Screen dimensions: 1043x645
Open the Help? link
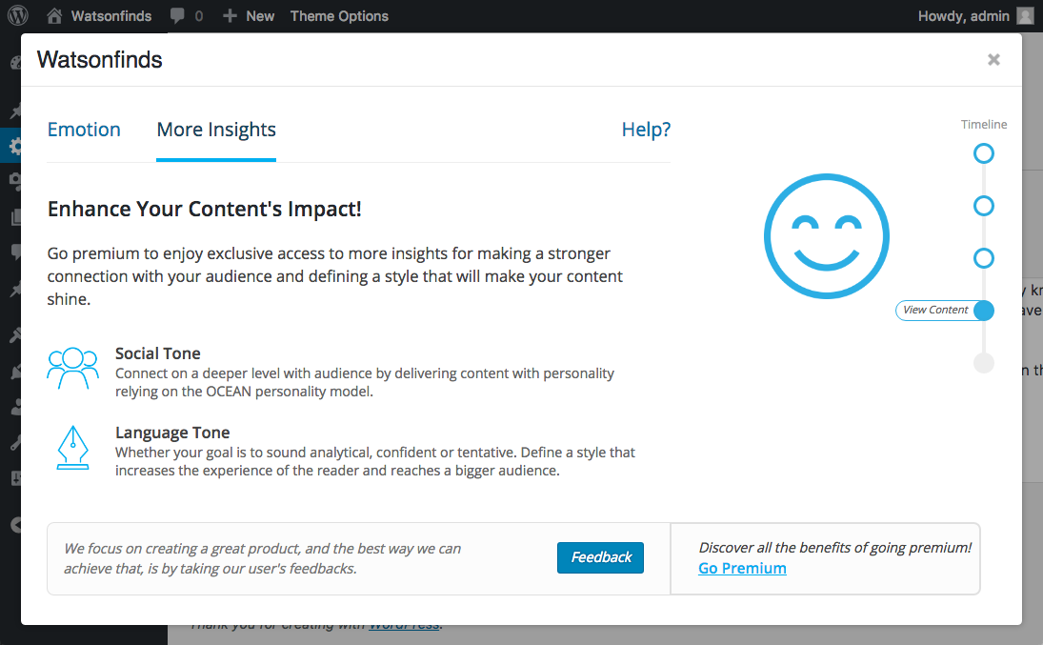pos(646,130)
